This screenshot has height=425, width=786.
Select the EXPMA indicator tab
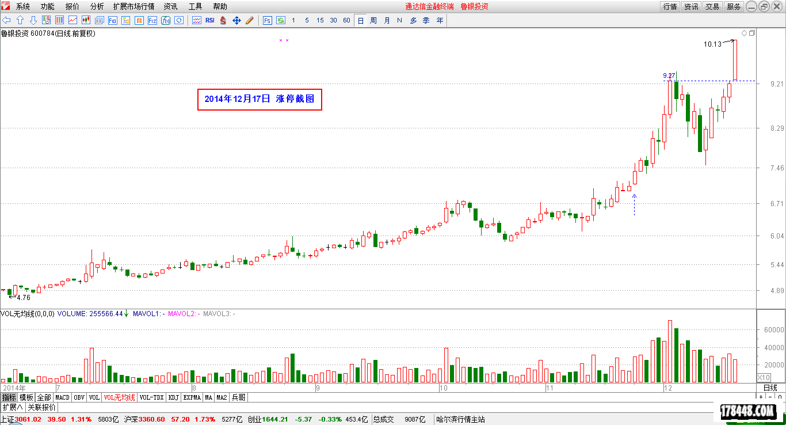(x=192, y=397)
